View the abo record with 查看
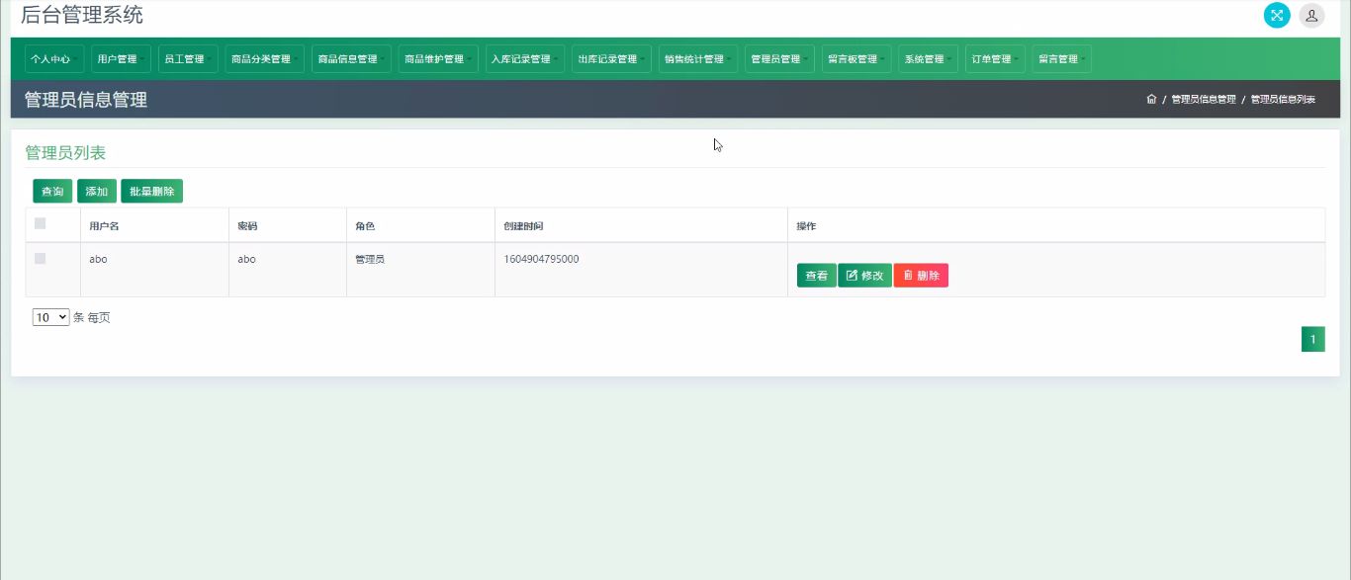 tap(816, 276)
